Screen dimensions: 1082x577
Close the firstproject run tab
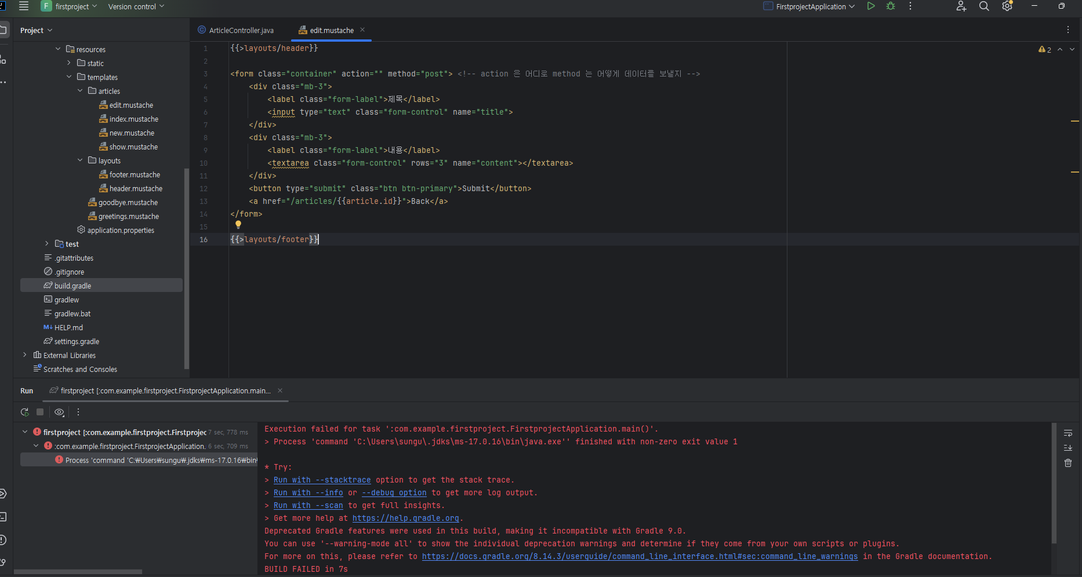coord(280,390)
